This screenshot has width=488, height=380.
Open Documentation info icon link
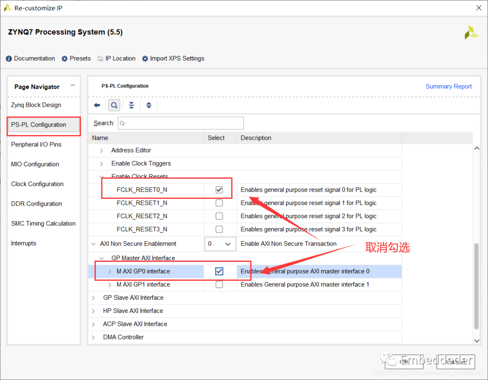(31, 58)
